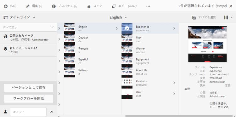
Task: Click the Copy icon in the toolbar
Action: pos(114,6)
